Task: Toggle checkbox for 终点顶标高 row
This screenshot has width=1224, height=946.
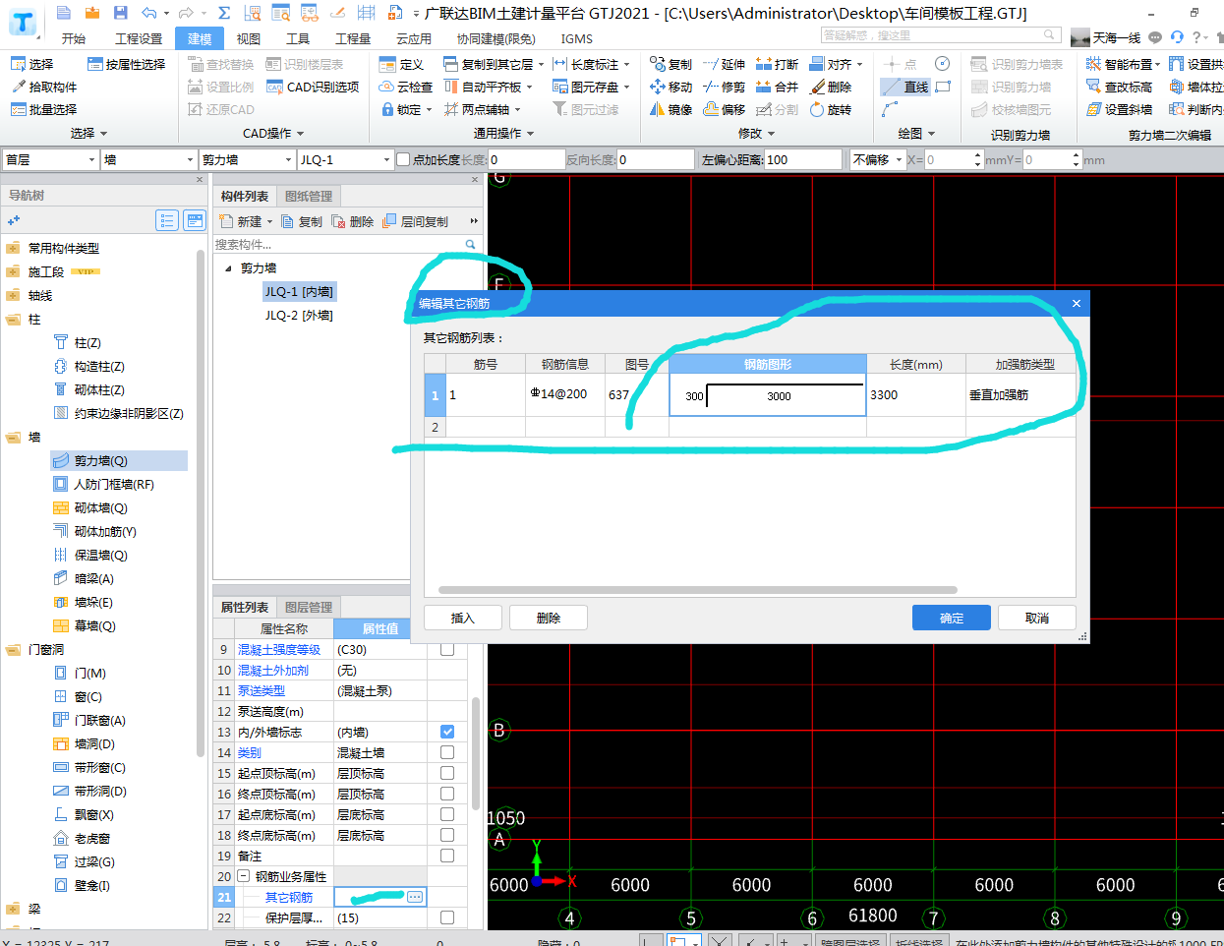Action: (447, 794)
